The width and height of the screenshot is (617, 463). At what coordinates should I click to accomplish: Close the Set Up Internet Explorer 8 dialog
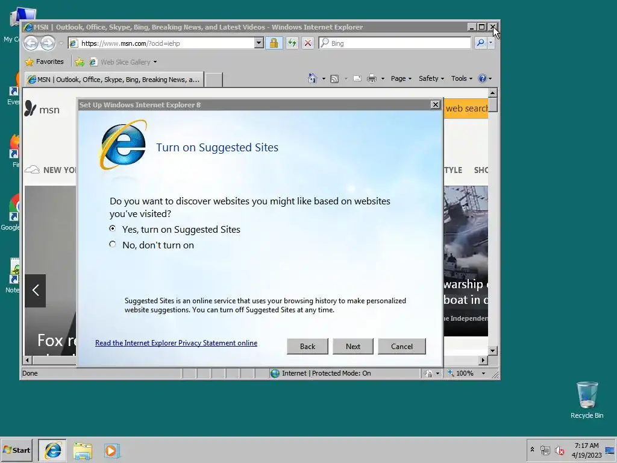click(x=435, y=104)
